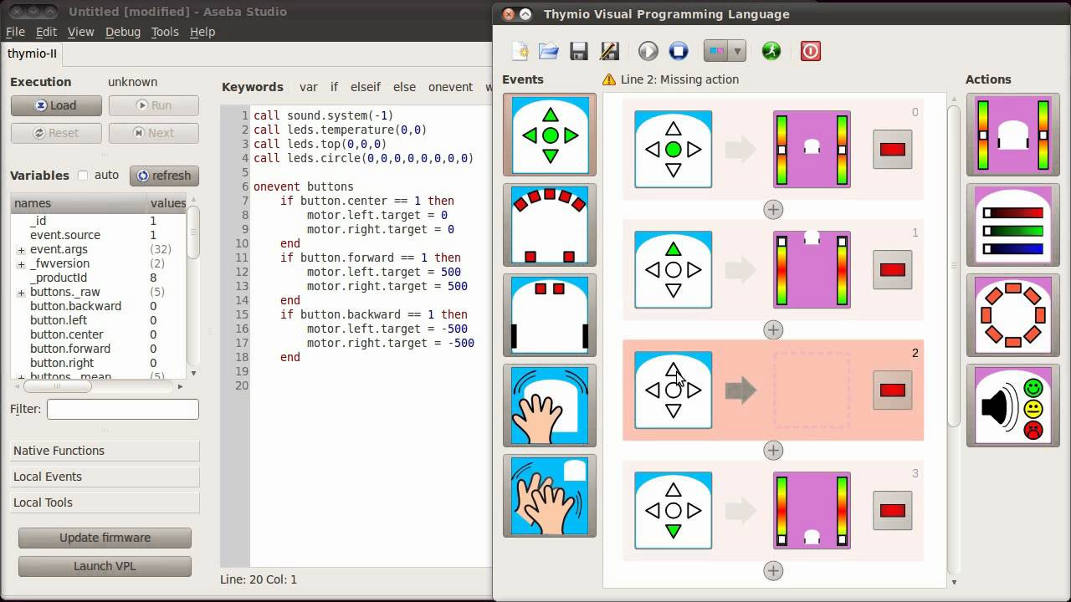Stop the robot with the blue stop icon
Viewport: 1071px width, 602px height.
coord(679,51)
